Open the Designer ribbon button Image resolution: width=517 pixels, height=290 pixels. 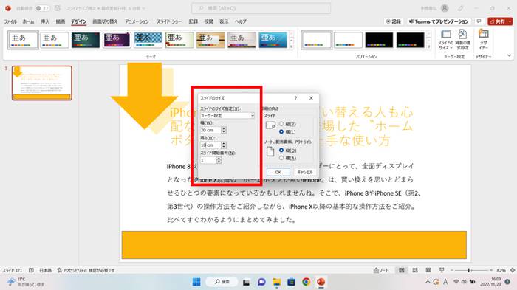pyautogui.click(x=483, y=40)
